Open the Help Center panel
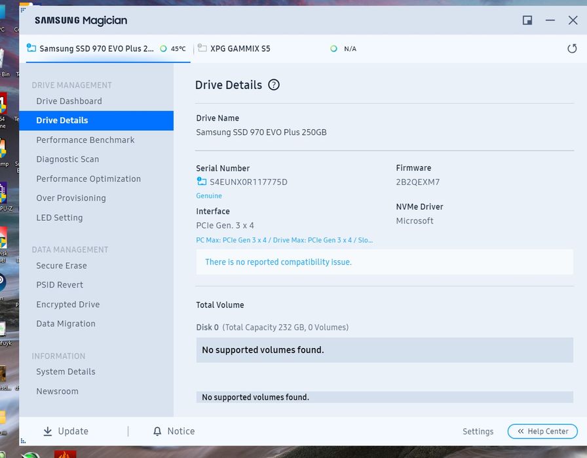 click(x=542, y=431)
